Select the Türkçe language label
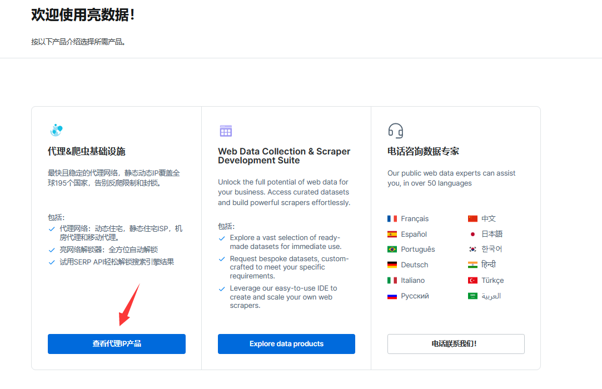Viewport: 602px width, 389px height. click(x=492, y=280)
